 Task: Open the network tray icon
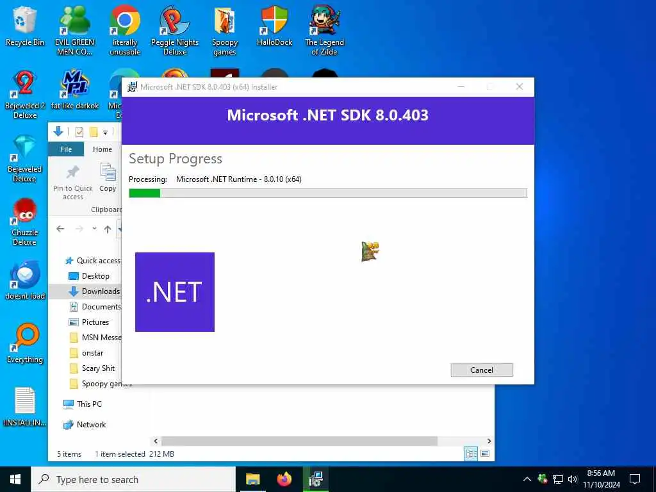(x=558, y=479)
